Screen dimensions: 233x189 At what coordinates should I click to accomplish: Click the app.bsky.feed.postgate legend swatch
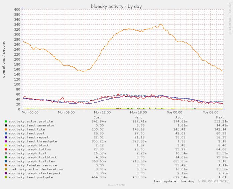(x=6, y=177)
